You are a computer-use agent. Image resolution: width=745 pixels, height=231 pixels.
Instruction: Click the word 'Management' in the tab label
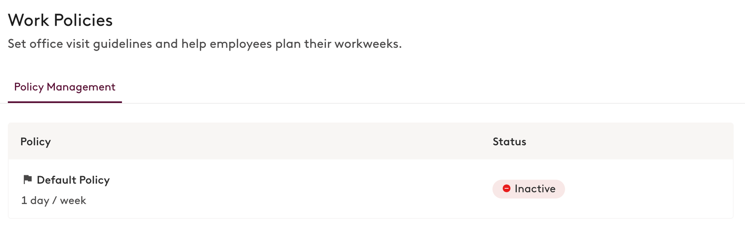[81, 87]
